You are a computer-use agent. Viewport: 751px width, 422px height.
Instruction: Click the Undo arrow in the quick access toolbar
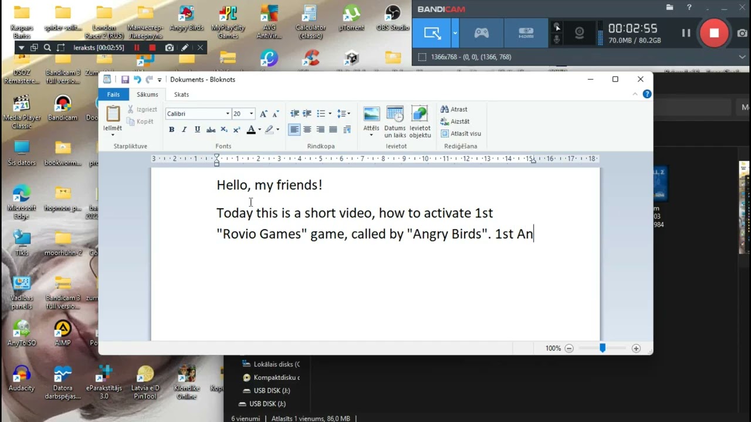pyautogui.click(x=137, y=80)
